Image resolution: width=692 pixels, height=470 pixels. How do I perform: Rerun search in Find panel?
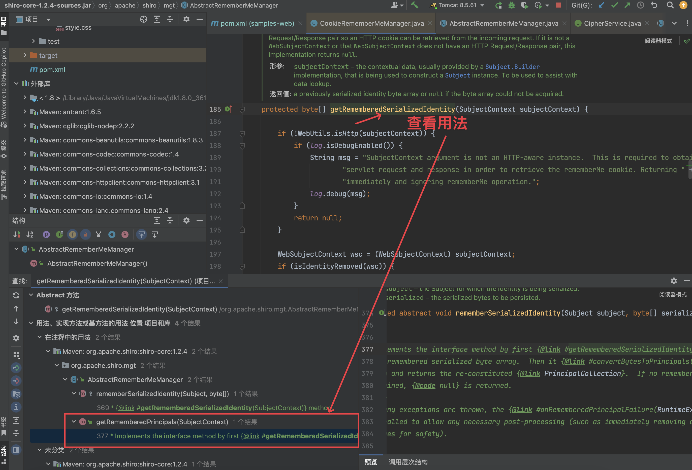16,295
